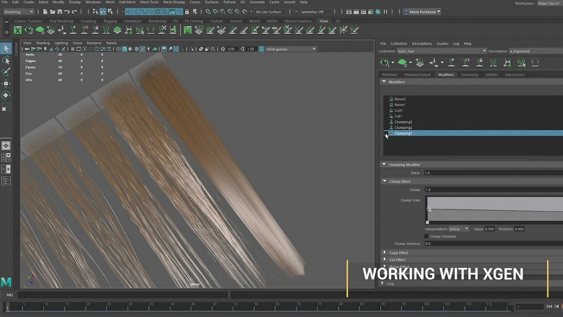The height and width of the screenshot is (317, 563).
Task: Collapse the Clump Effect section
Action: 385,181
